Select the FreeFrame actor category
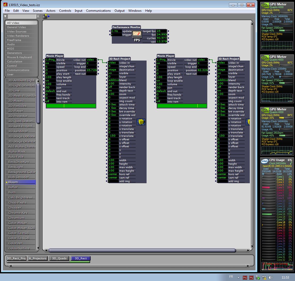The width and height of the screenshot is (295, 281). tap(21, 40)
